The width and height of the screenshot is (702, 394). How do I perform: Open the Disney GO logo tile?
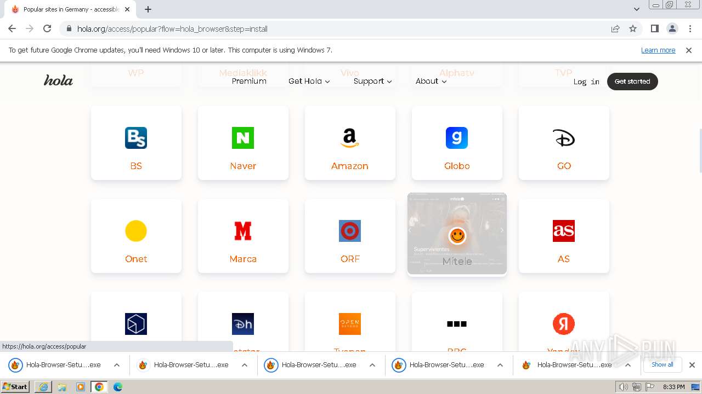564,138
